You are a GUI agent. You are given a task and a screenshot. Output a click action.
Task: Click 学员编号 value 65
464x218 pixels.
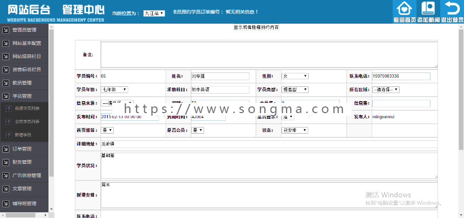pos(103,76)
